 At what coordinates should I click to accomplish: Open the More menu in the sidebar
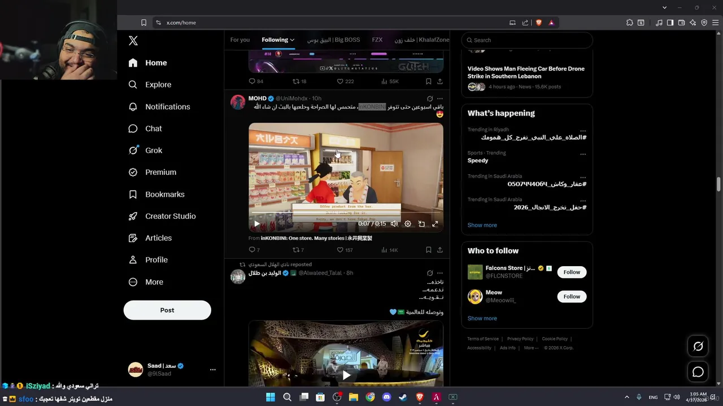pyautogui.click(x=146, y=282)
